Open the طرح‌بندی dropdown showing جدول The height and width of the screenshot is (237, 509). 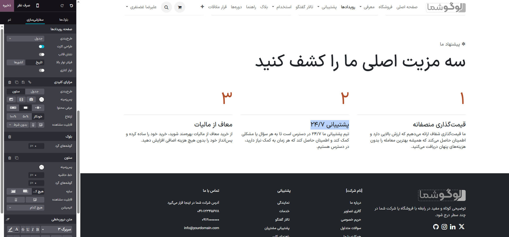coord(25,39)
